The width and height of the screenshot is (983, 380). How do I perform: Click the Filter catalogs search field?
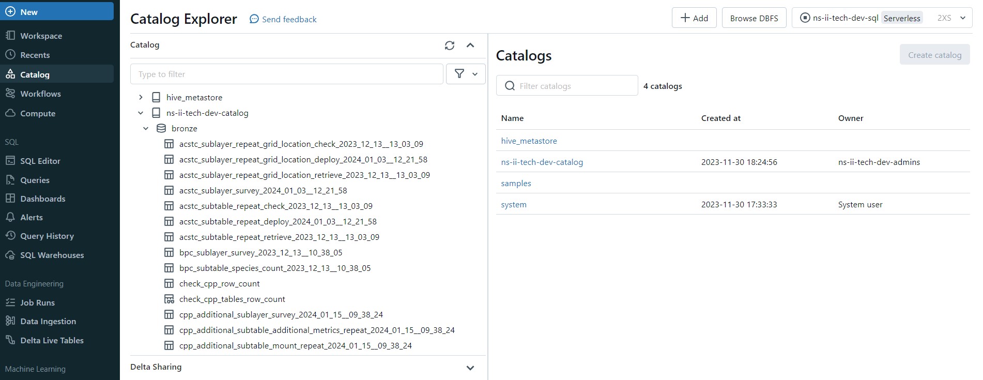(567, 85)
